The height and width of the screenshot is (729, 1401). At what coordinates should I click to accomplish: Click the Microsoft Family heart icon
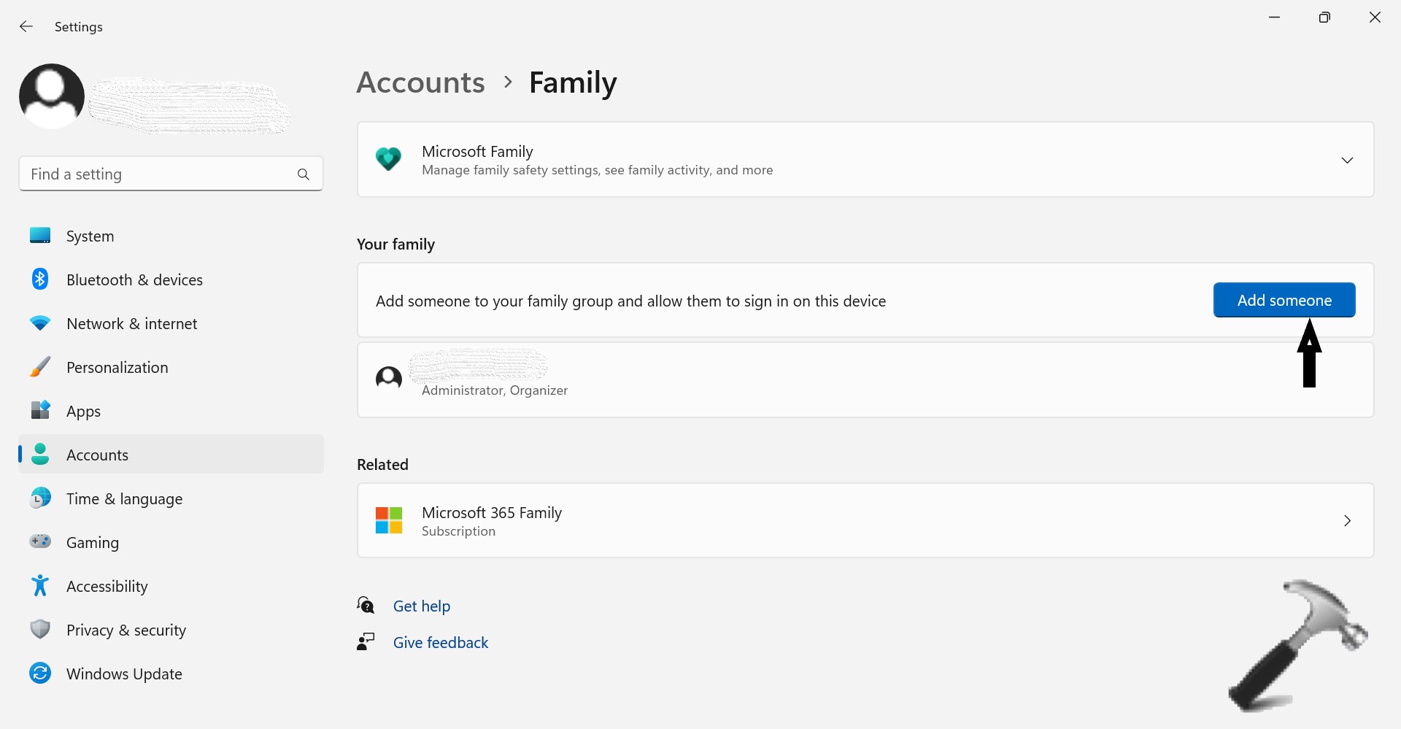388,159
